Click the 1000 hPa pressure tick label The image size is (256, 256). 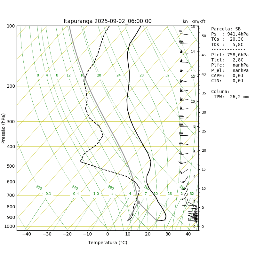pyautogui.click(x=10, y=227)
